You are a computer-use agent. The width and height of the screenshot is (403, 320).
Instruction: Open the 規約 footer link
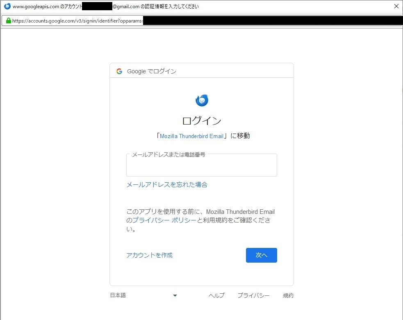pyautogui.click(x=288, y=295)
